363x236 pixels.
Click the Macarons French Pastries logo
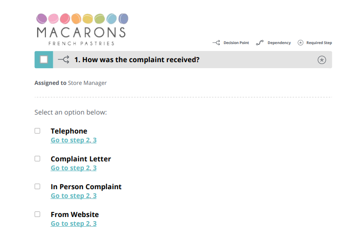pyautogui.click(x=82, y=29)
